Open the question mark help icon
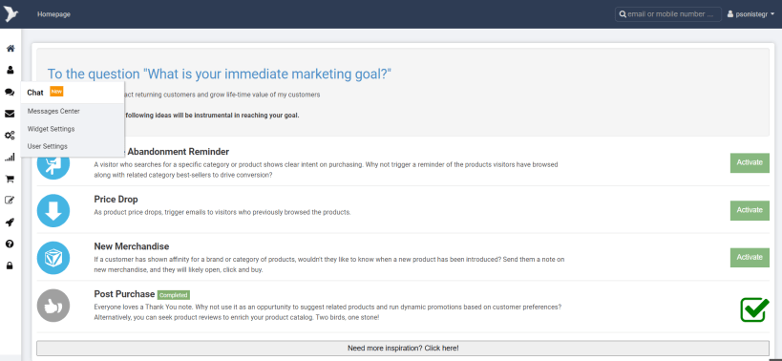The image size is (782, 361). (10, 244)
